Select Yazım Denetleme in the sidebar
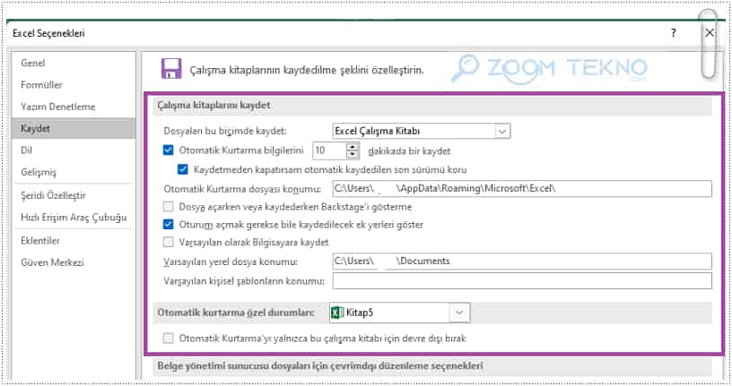The image size is (732, 386). tap(58, 107)
